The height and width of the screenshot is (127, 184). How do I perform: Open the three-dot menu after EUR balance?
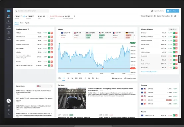(x=48, y=16)
